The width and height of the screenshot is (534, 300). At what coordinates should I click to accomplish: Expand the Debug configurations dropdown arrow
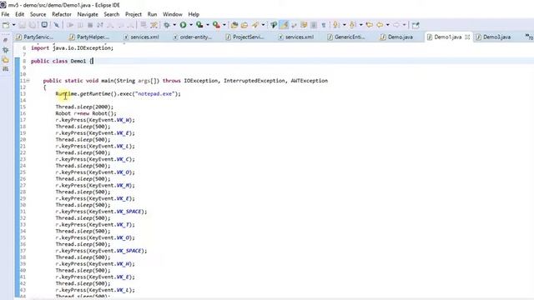point(174,25)
